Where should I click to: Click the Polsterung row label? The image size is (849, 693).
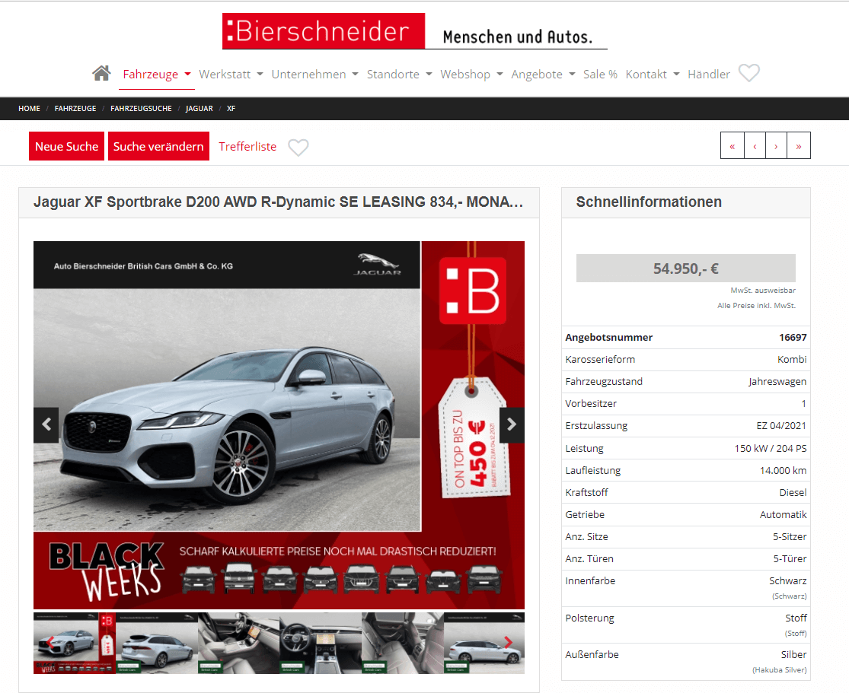click(589, 618)
